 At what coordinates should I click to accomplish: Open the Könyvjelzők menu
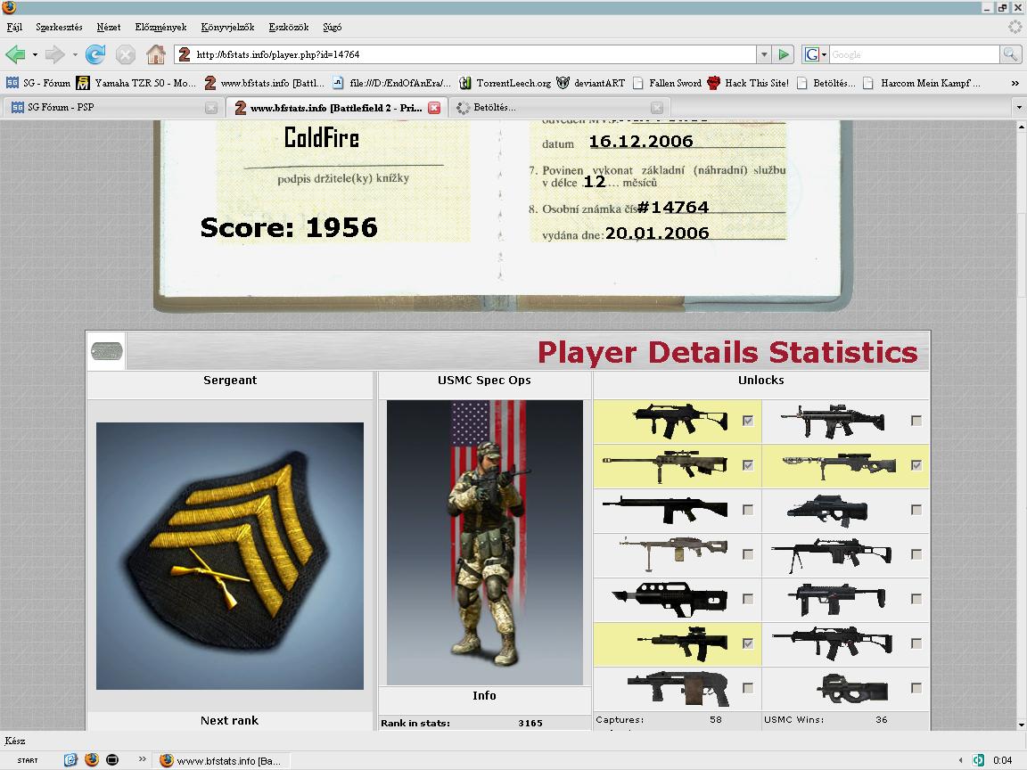click(227, 28)
